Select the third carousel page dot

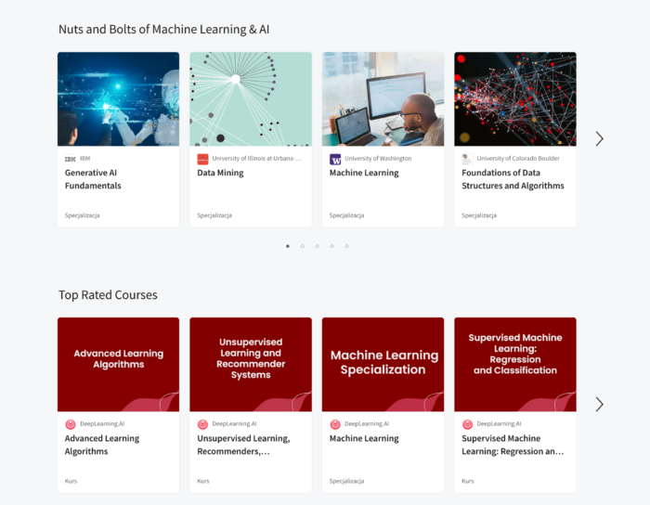coord(318,246)
